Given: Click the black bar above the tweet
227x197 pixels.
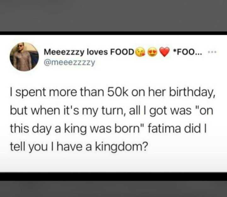Looking at the screenshot, I should point(113,33).
